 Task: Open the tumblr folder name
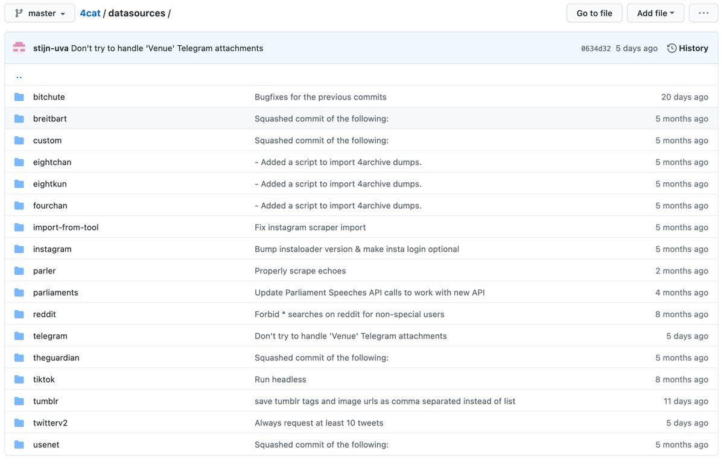pyautogui.click(x=46, y=401)
